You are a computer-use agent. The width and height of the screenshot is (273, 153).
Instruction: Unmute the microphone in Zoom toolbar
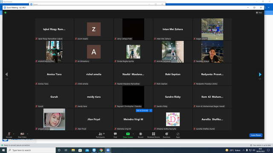(x=9, y=135)
